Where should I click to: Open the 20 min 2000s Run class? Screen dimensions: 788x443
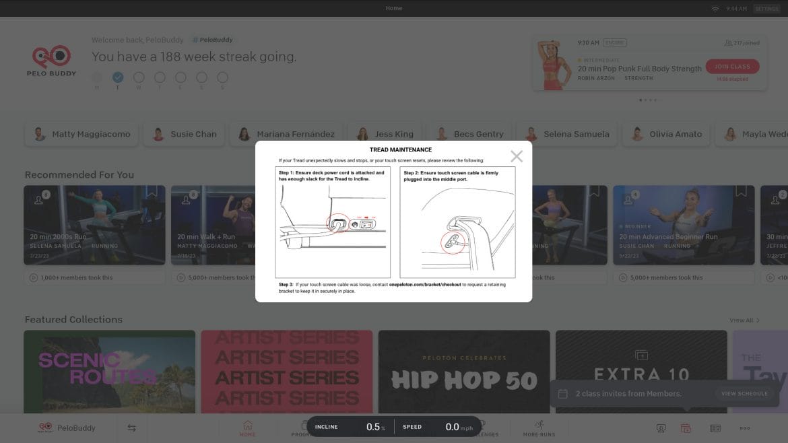click(x=94, y=225)
